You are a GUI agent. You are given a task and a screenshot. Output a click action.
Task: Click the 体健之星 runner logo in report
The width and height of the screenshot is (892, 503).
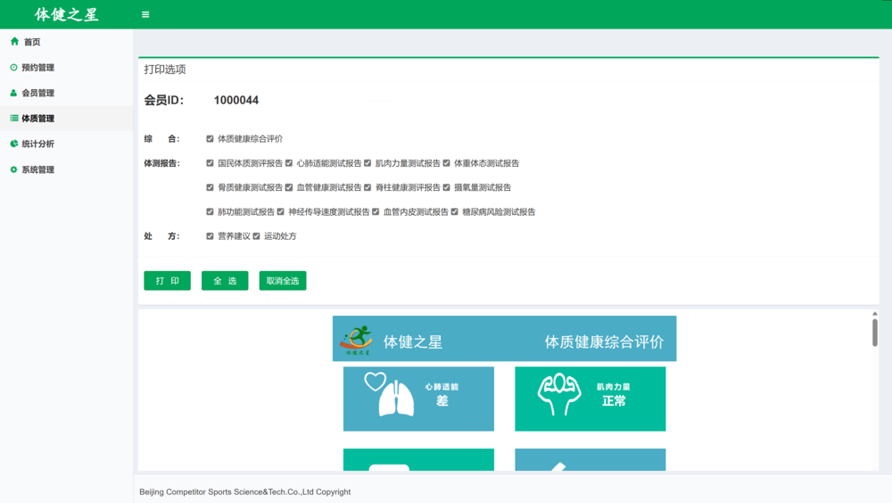(356, 341)
